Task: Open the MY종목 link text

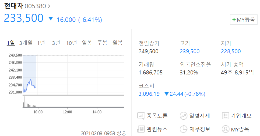Action: 240,129
